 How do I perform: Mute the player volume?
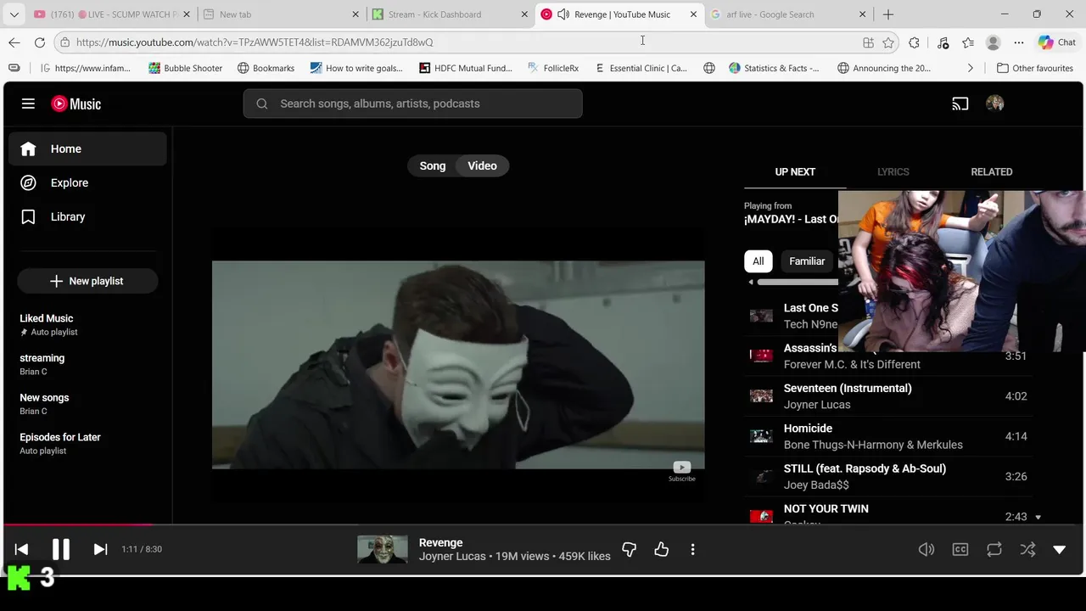(x=926, y=550)
